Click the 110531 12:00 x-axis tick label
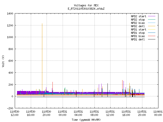Image resolution: width=163 pixels, height=122 pixels. tap(110, 113)
